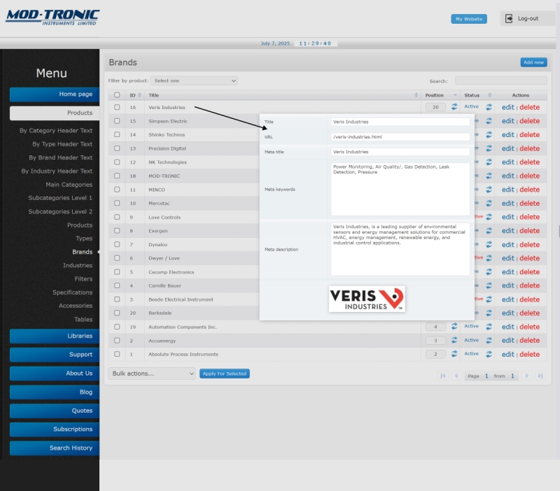Edit the MINCO brand
This screenshot has height=491, width=560.
pos(507,190)
